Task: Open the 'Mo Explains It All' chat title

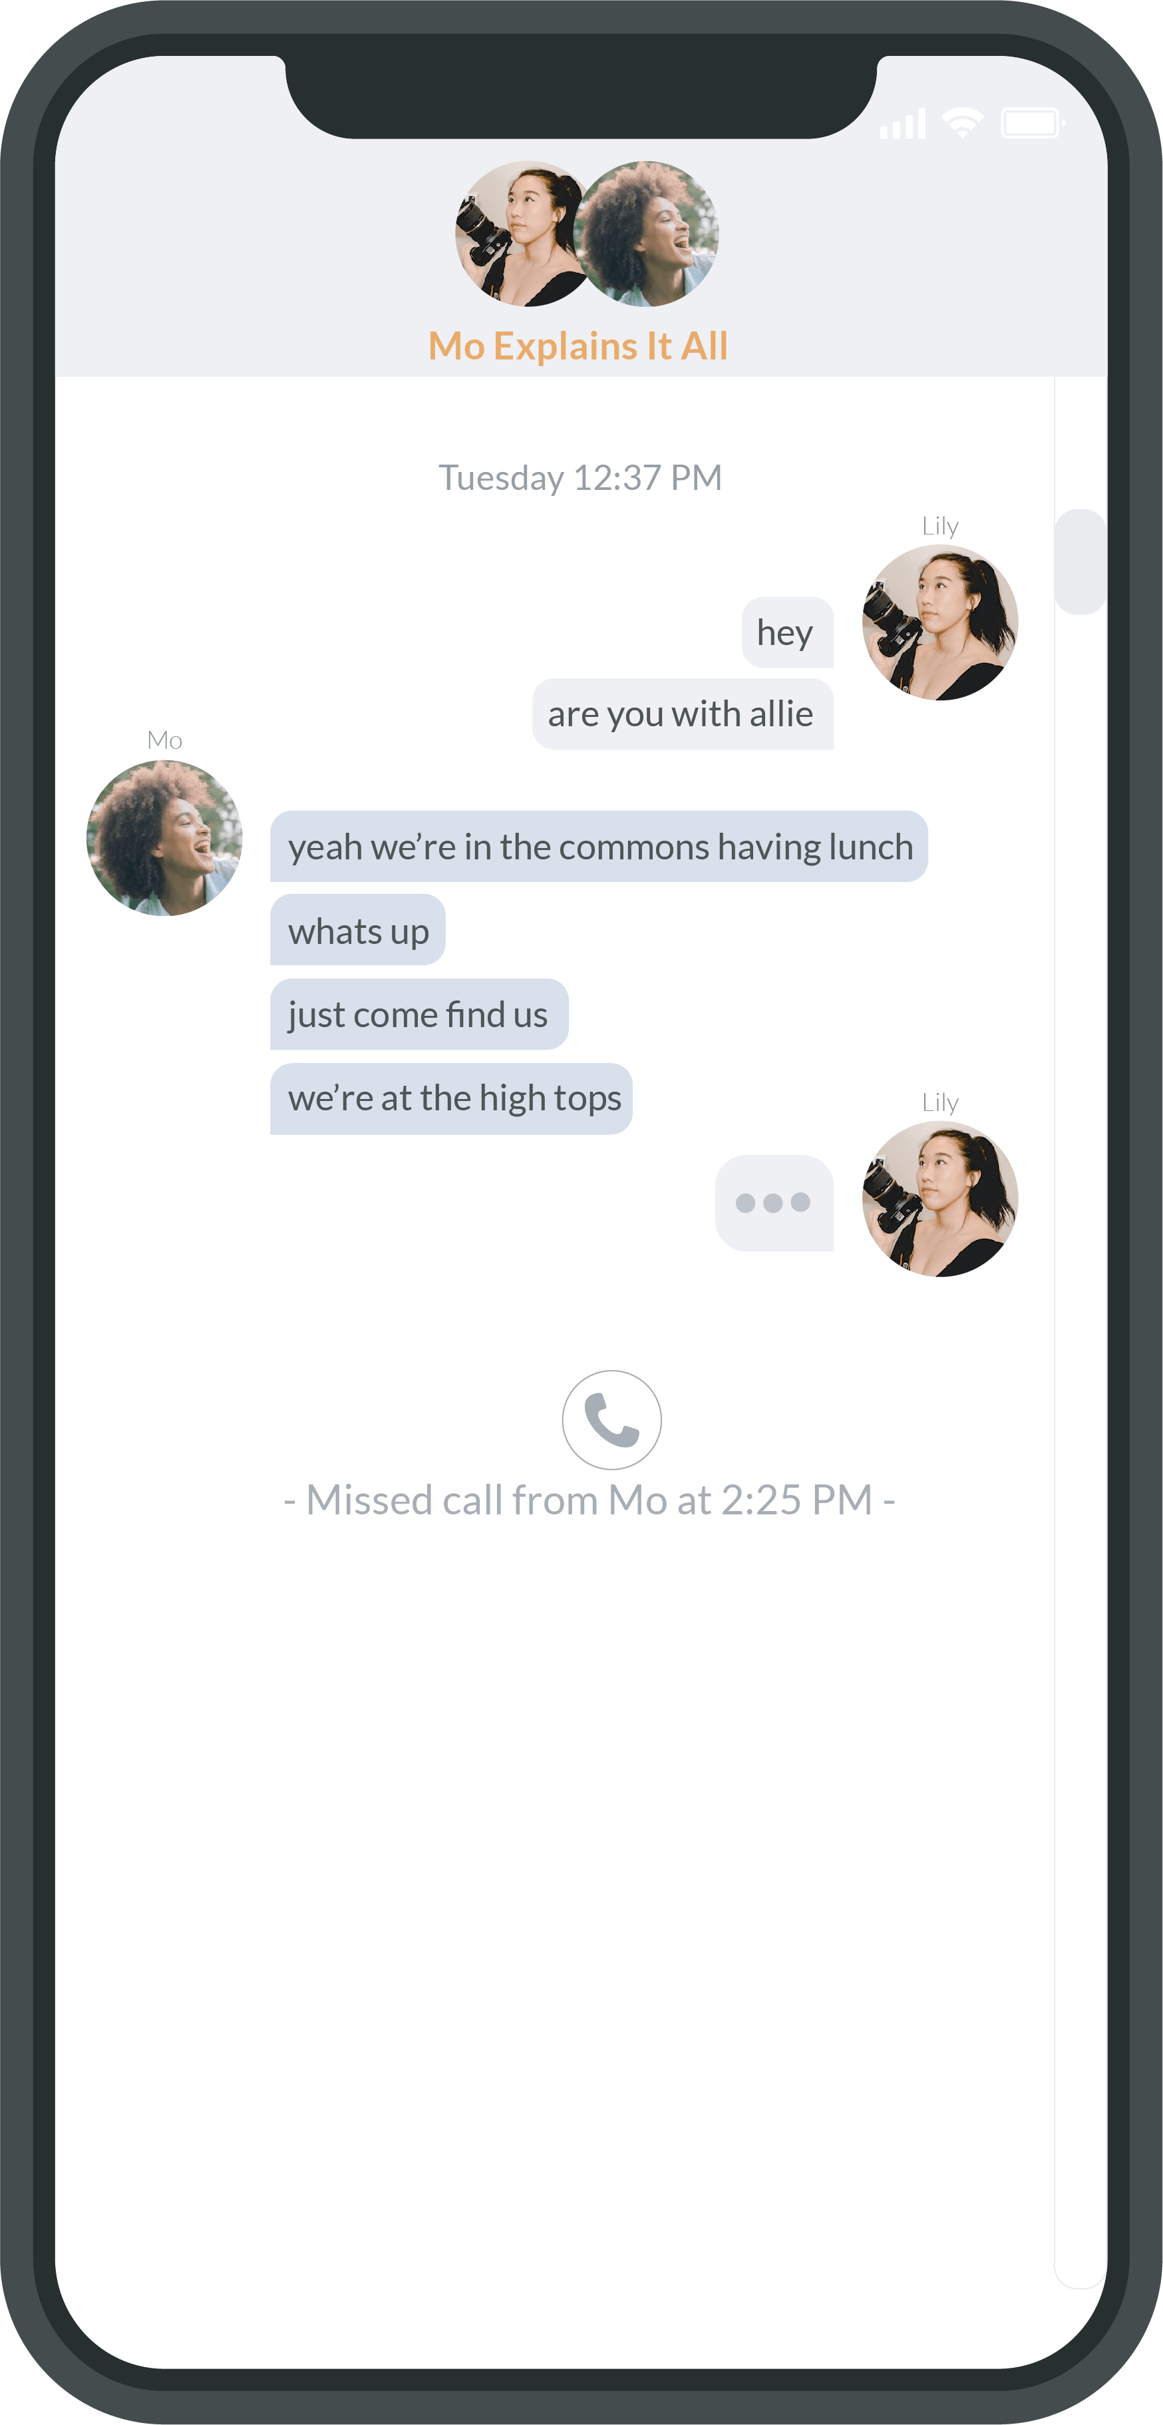Action: point(578,346)
